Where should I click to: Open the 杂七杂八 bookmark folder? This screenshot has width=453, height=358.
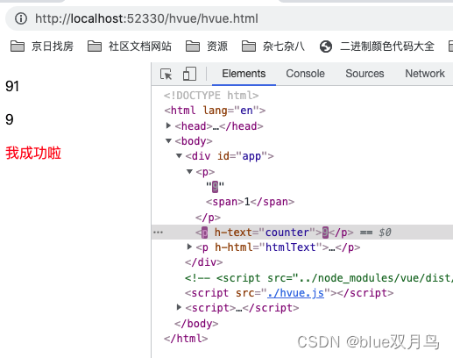coord(273,47)
